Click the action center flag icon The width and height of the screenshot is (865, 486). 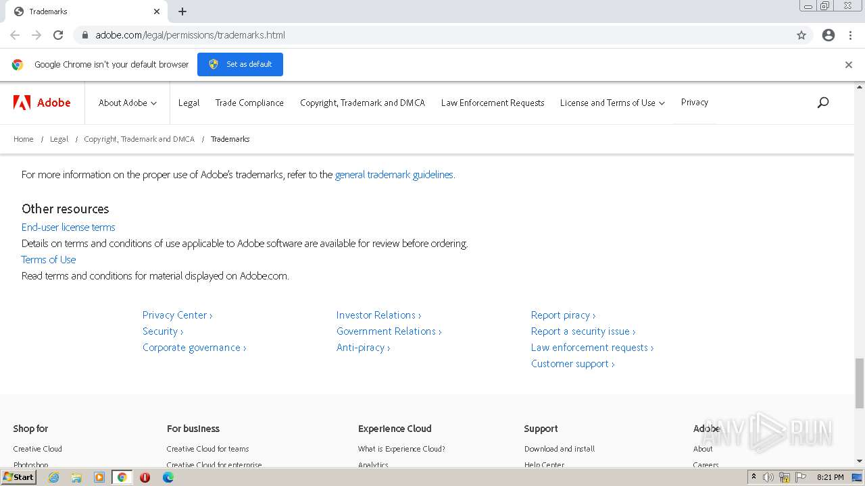pos(801,477)
